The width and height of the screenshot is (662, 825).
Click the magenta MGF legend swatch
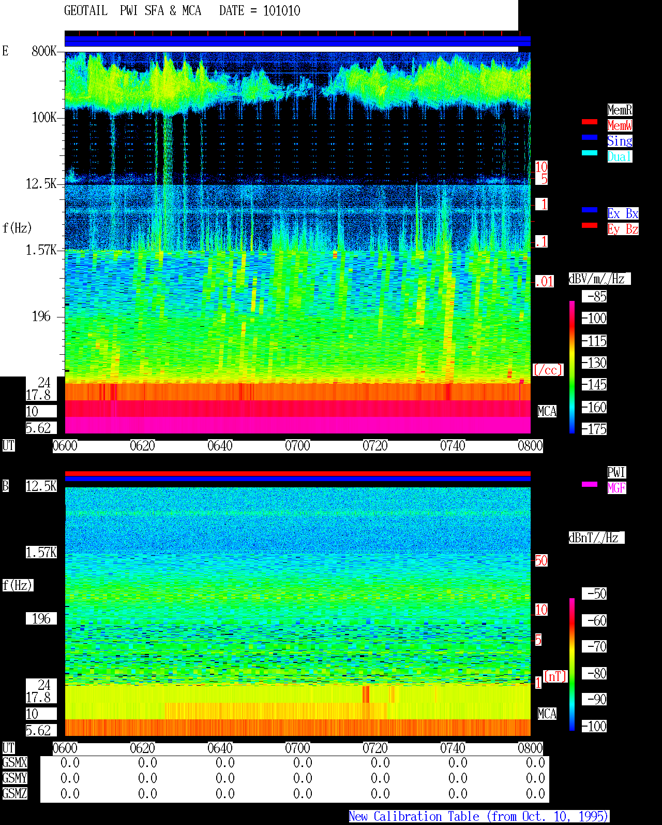coord(590,484)
